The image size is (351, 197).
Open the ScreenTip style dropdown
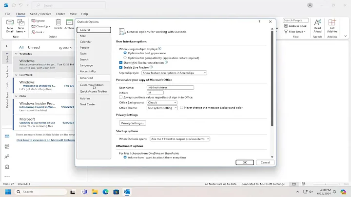click(x=174, y=73)
